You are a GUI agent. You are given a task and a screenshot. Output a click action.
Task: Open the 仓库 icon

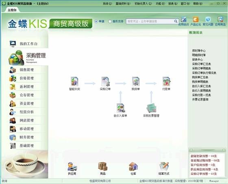(133, 167)
